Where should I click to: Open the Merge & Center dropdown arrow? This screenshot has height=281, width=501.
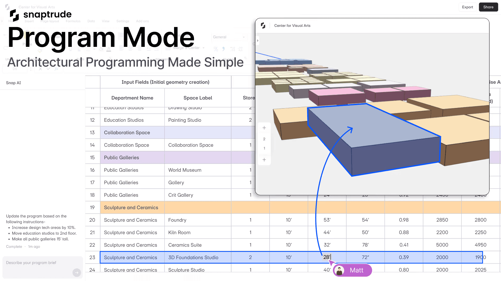click(204, 48)
